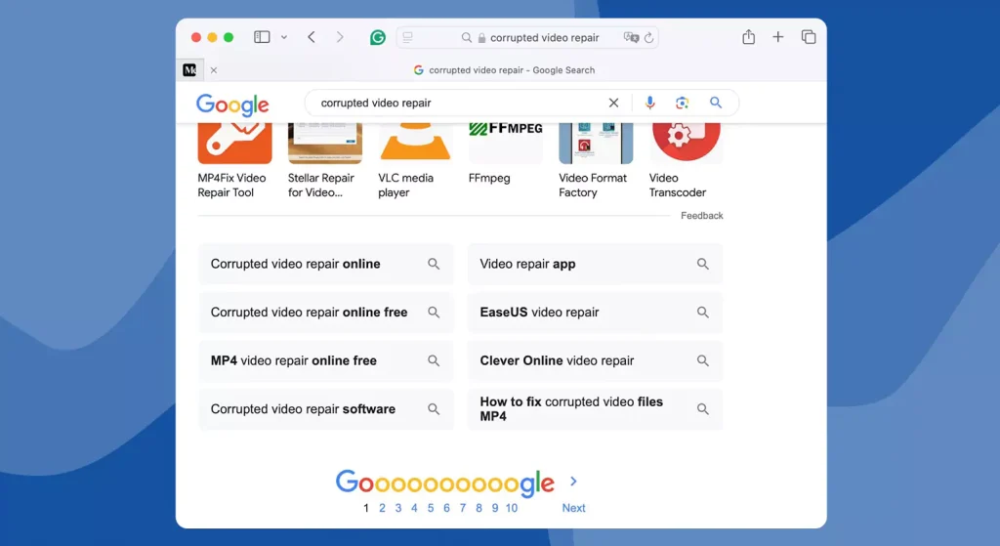
Task: Toggle the Safari sidebar
Action: 262,37
